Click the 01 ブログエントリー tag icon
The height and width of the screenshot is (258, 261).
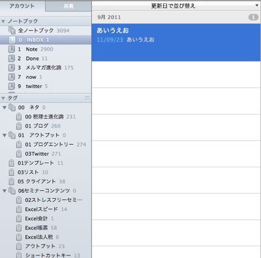coord(19,145)
